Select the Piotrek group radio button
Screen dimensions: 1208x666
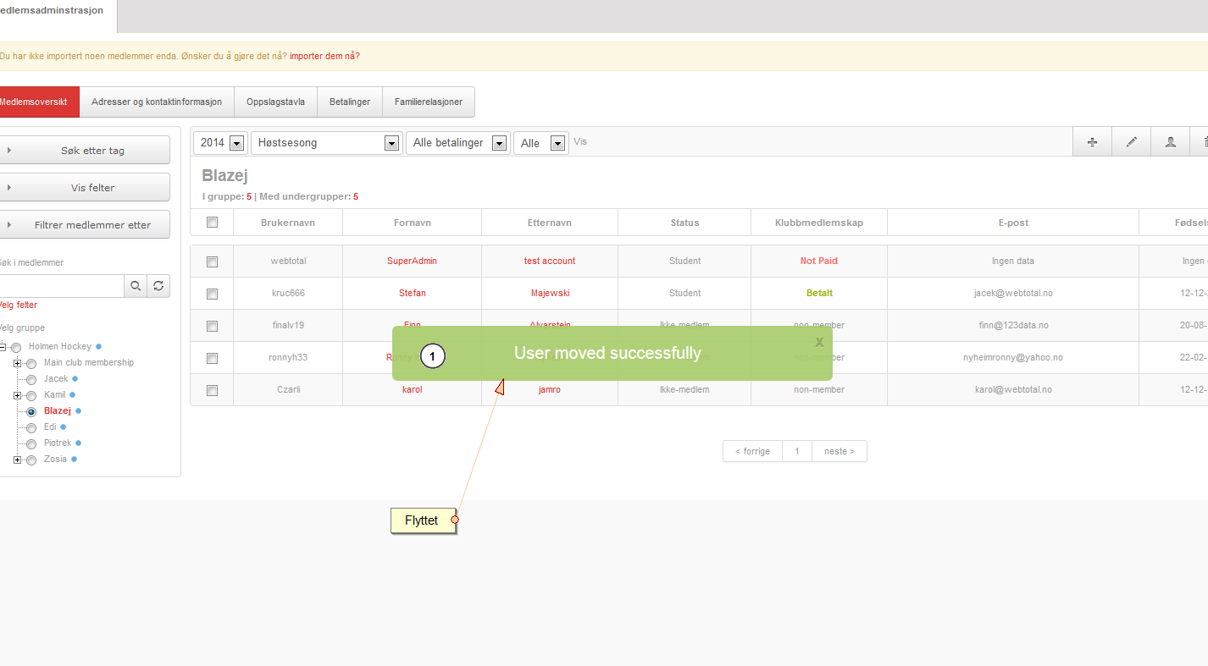pos(31,443)
